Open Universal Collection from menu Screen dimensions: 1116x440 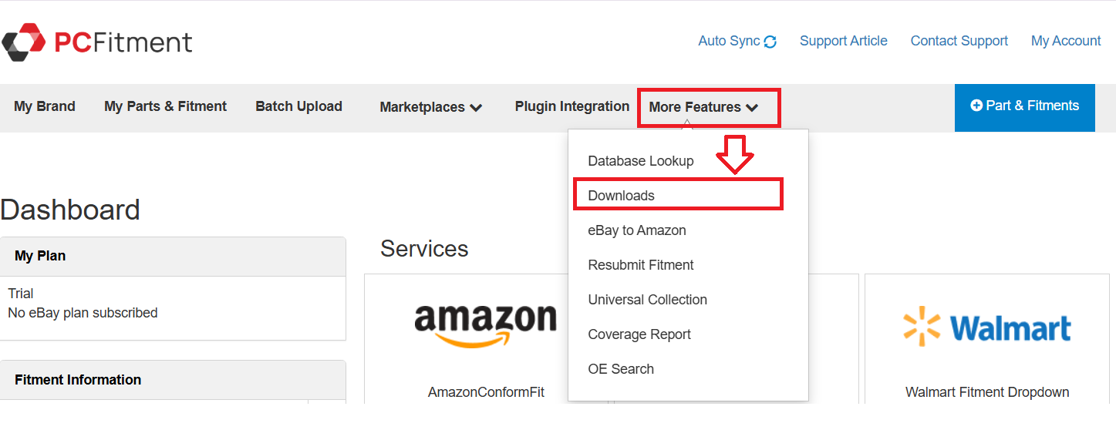pos(647,300)
